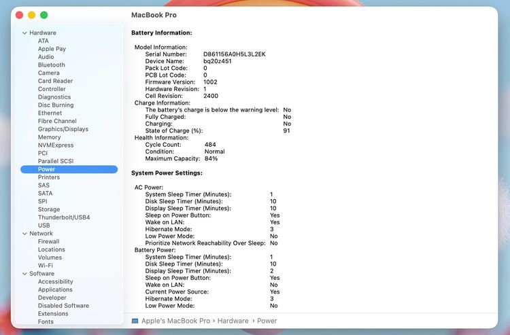Click Apple's MacBook Pro in path bar
The width and height of the screenshot is (510, 335).
175,321
